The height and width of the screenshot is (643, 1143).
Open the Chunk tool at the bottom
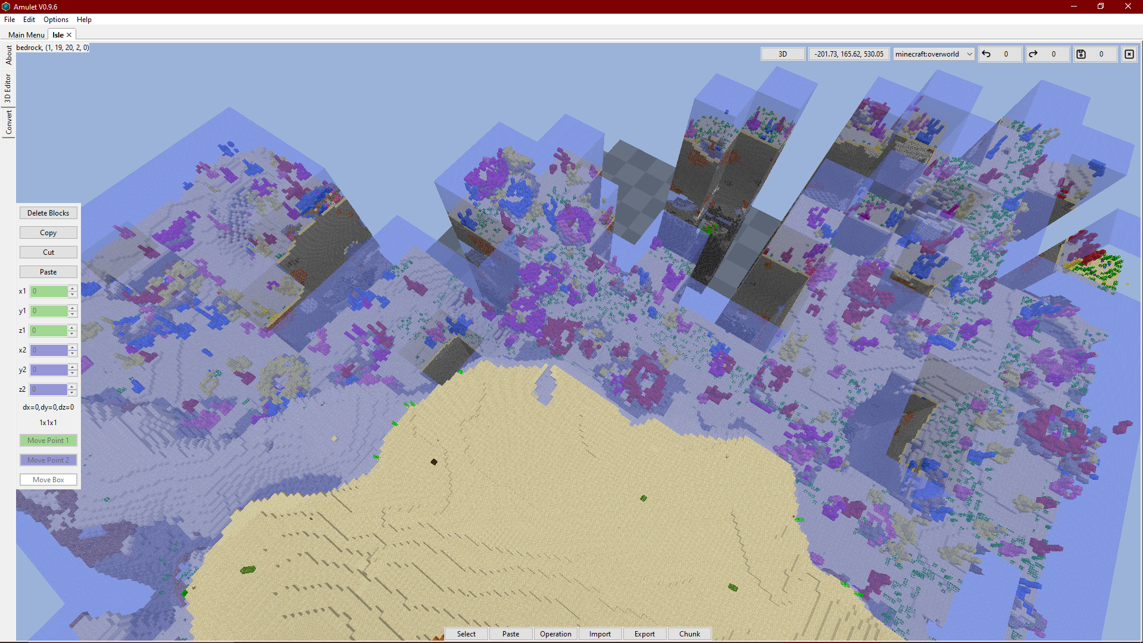[689, 634]
